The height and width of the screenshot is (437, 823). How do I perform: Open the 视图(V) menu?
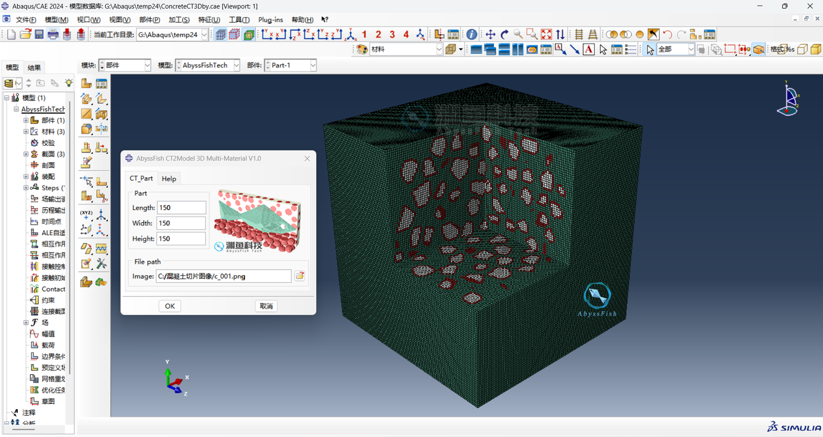coord(120,20)
